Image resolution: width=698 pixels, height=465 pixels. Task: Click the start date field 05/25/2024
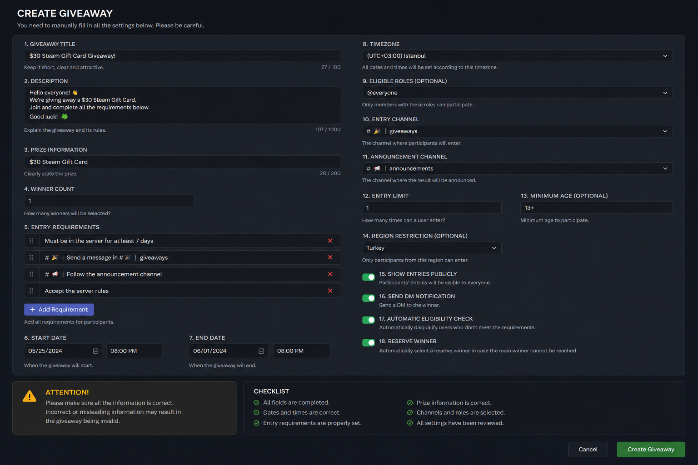63,351
